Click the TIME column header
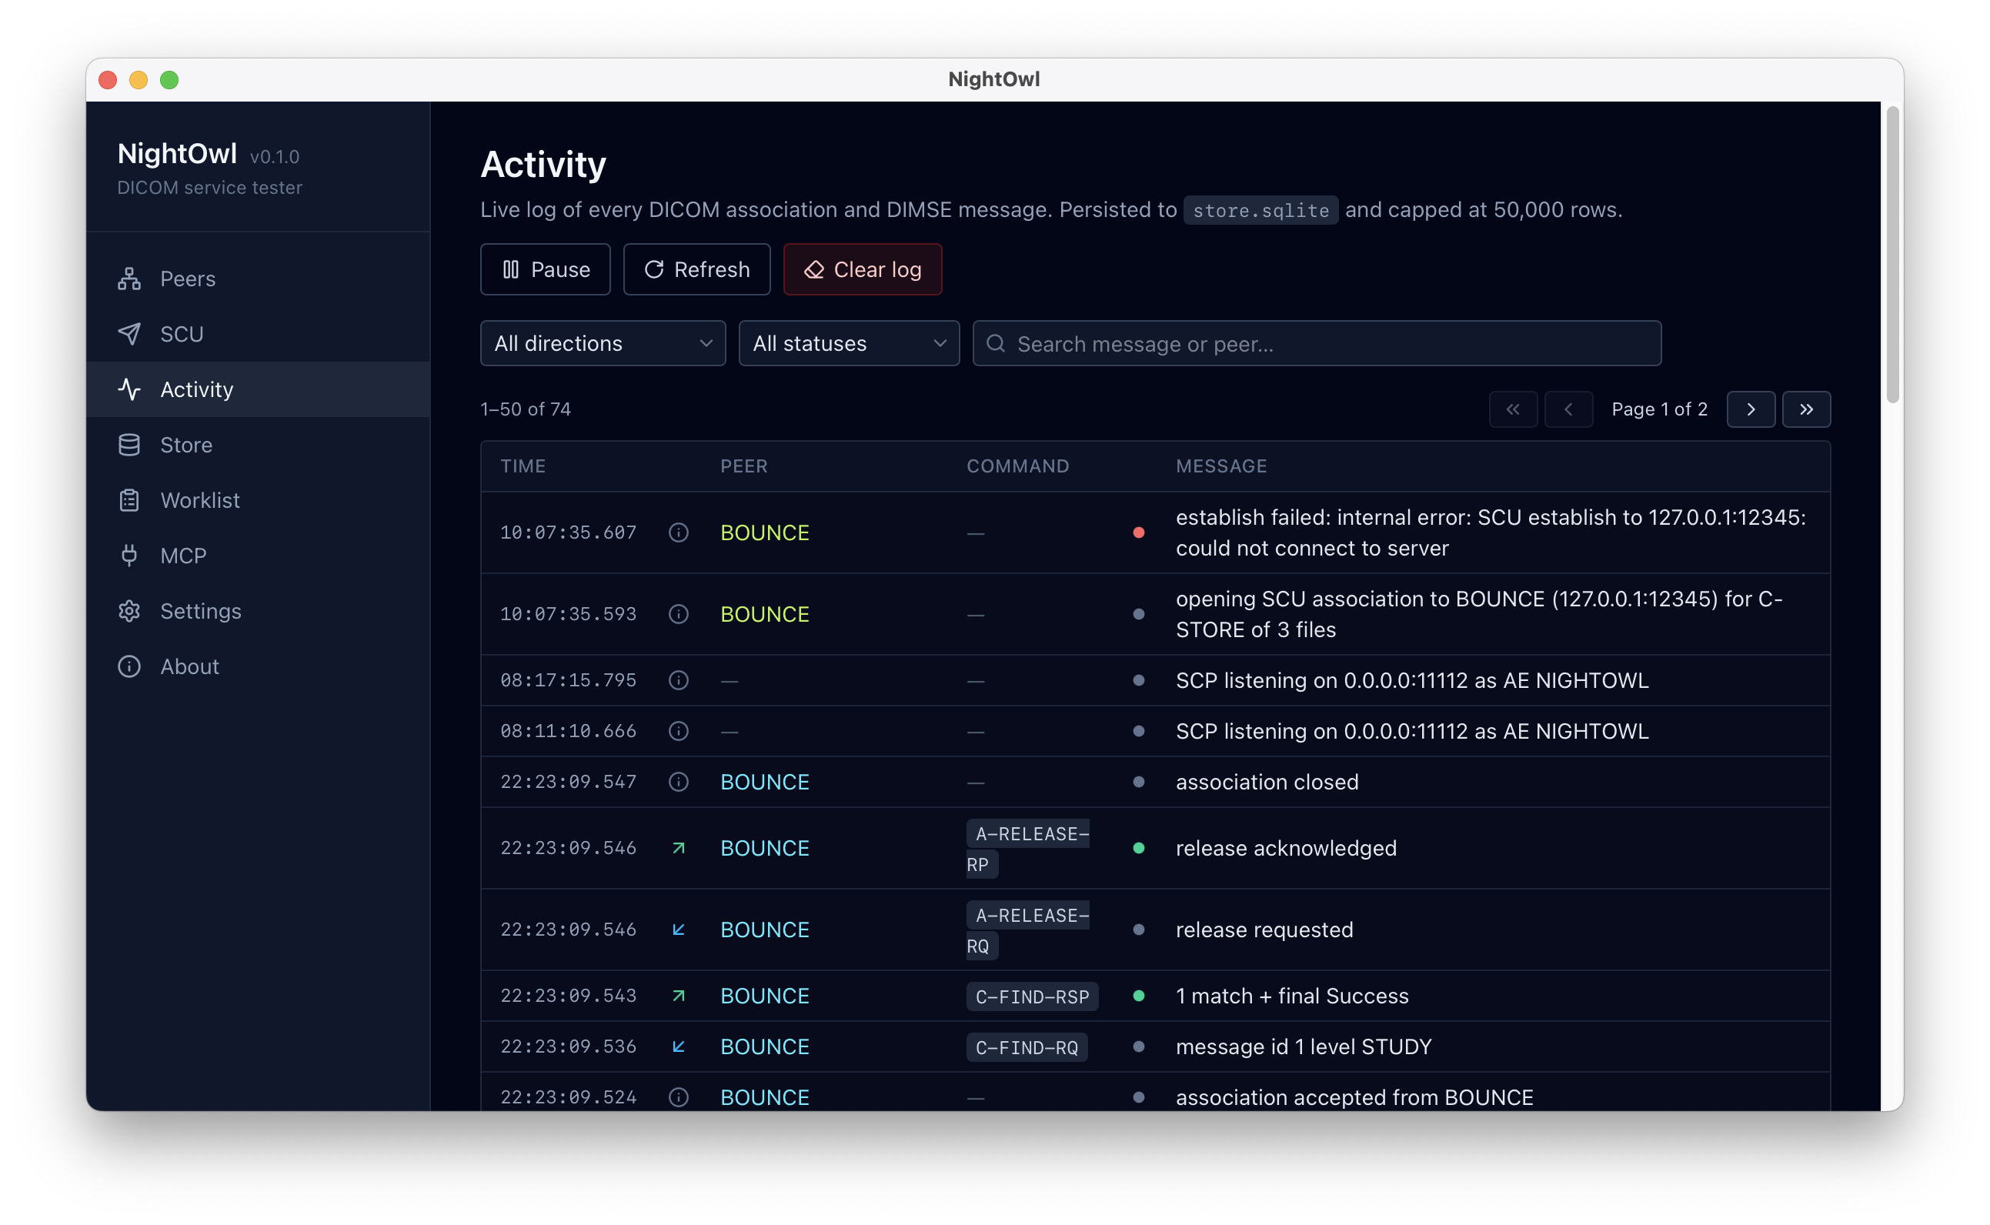1990x1225 pixels. pyautogui.click(x=523, y=466)
